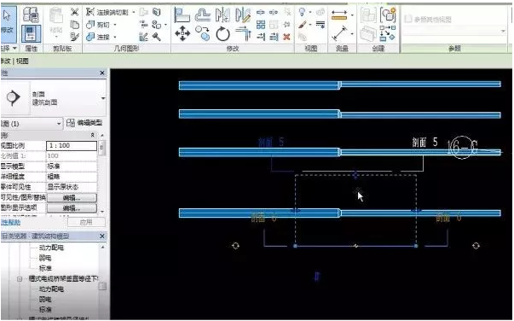Image resolution: width=514 pixels, height=321 pixels.
Task: Click the red Delete X icon
Action: click(x=286, y=37)
